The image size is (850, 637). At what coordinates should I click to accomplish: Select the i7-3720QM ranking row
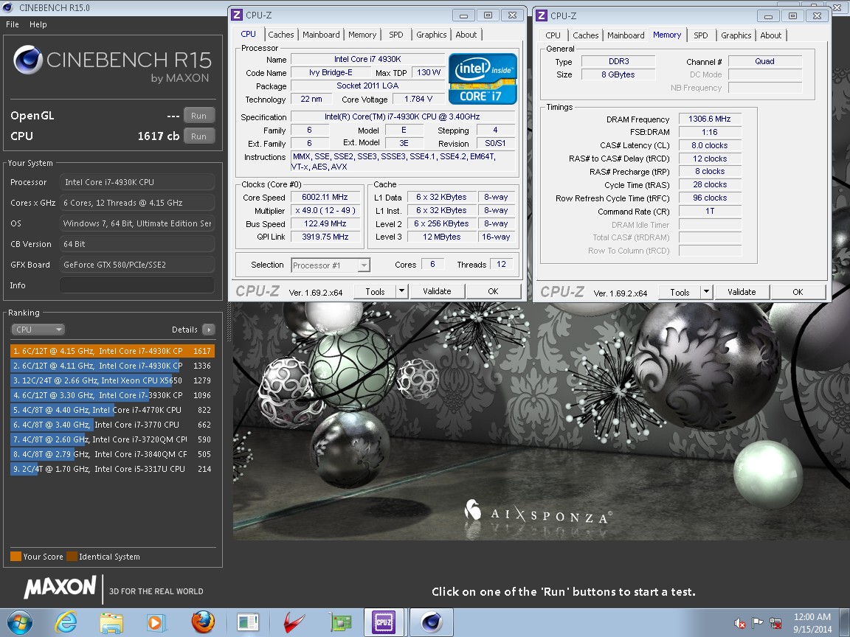coord(112,439)
